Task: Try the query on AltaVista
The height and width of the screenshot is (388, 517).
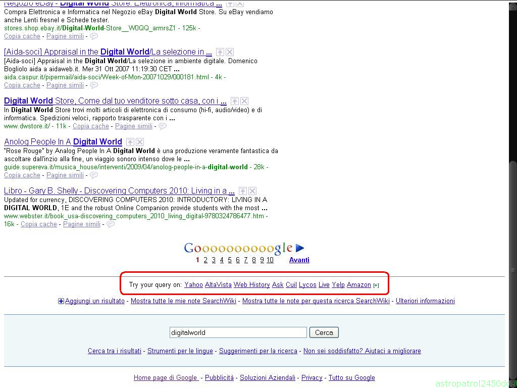Action: 218,285
